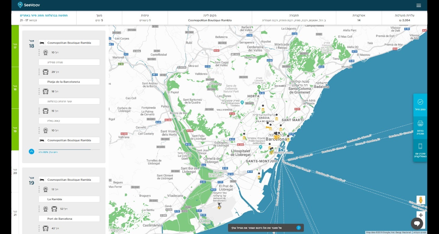Viewport: 439px width, 234px height.
Task: Click the airport marker at Aeroport de Barcelona-El Prat
Action: tap(219, 207)
